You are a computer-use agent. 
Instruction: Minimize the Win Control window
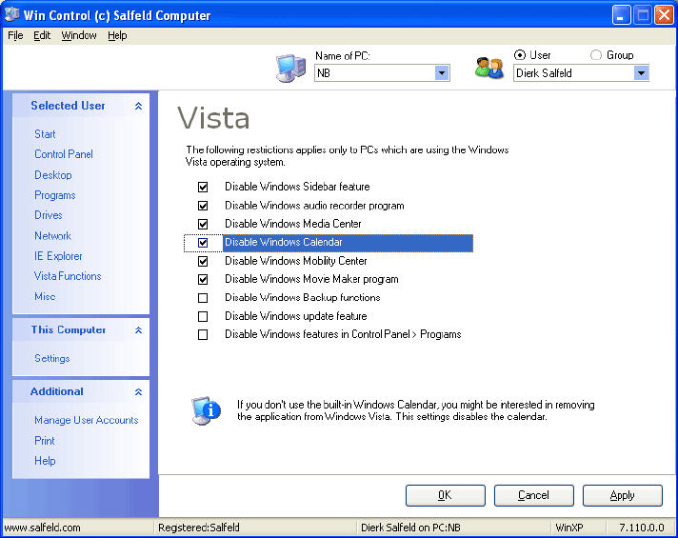click(621, 15)
